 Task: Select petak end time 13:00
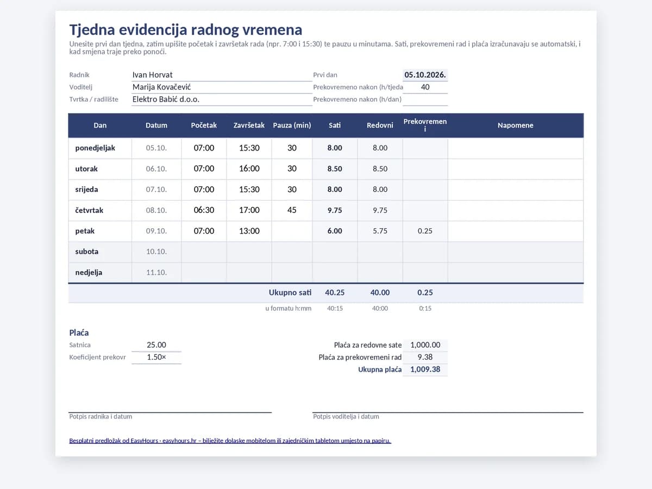click(x=249, y=231)
